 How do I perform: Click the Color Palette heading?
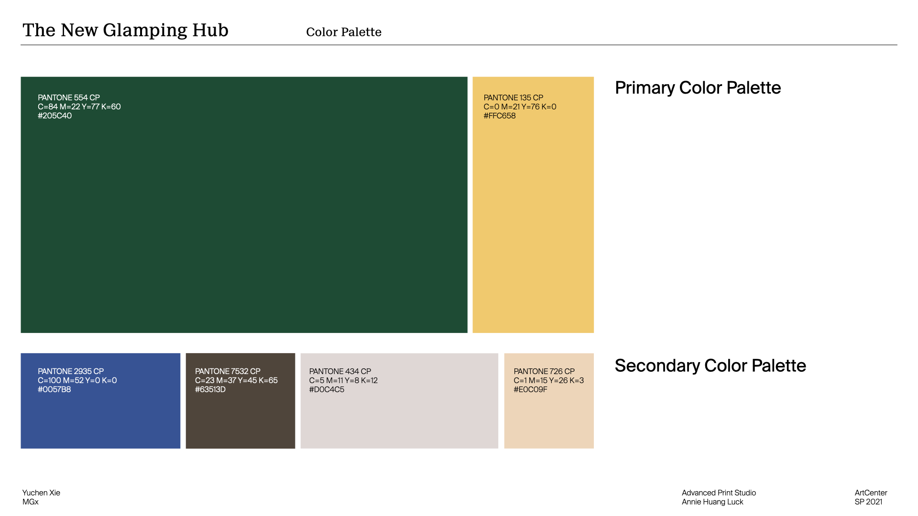pyautogui.click(x=343, y=32)
